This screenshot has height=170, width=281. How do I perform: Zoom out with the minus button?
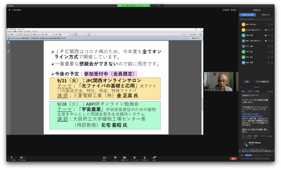tap(57, 34)
